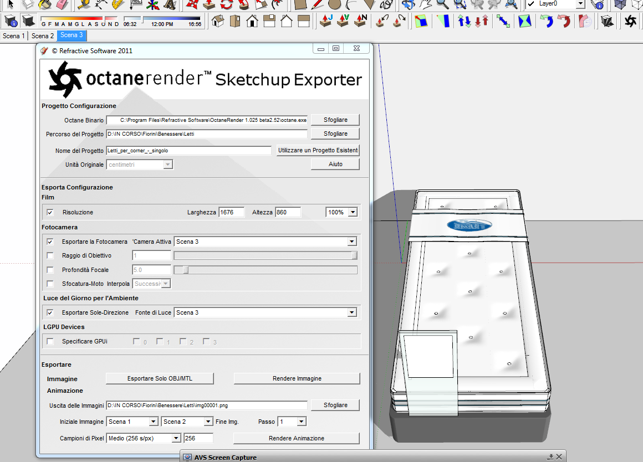Open Iniziale Immagine Scena 1 dropdown
Image resolution: width=643 pixels, height=462 pixels.
pyautogui.click(x=154, y=422)
